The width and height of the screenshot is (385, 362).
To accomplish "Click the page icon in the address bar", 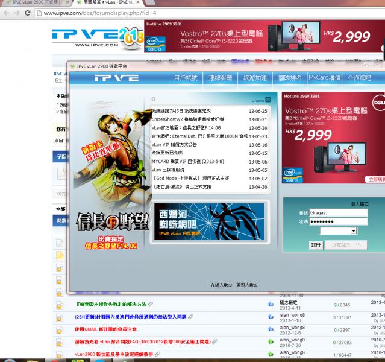I will click(39, 13).
